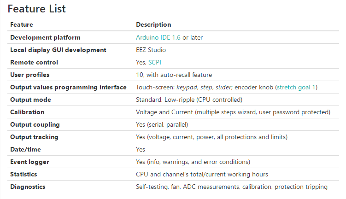346x199 pixels.
Task: Select the auto-recall feature description
Action: [x=174, y=75]
